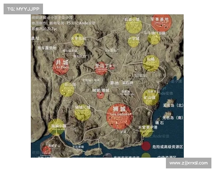Click the TG: MYYJJPP banner

click(x=23, y=9)
